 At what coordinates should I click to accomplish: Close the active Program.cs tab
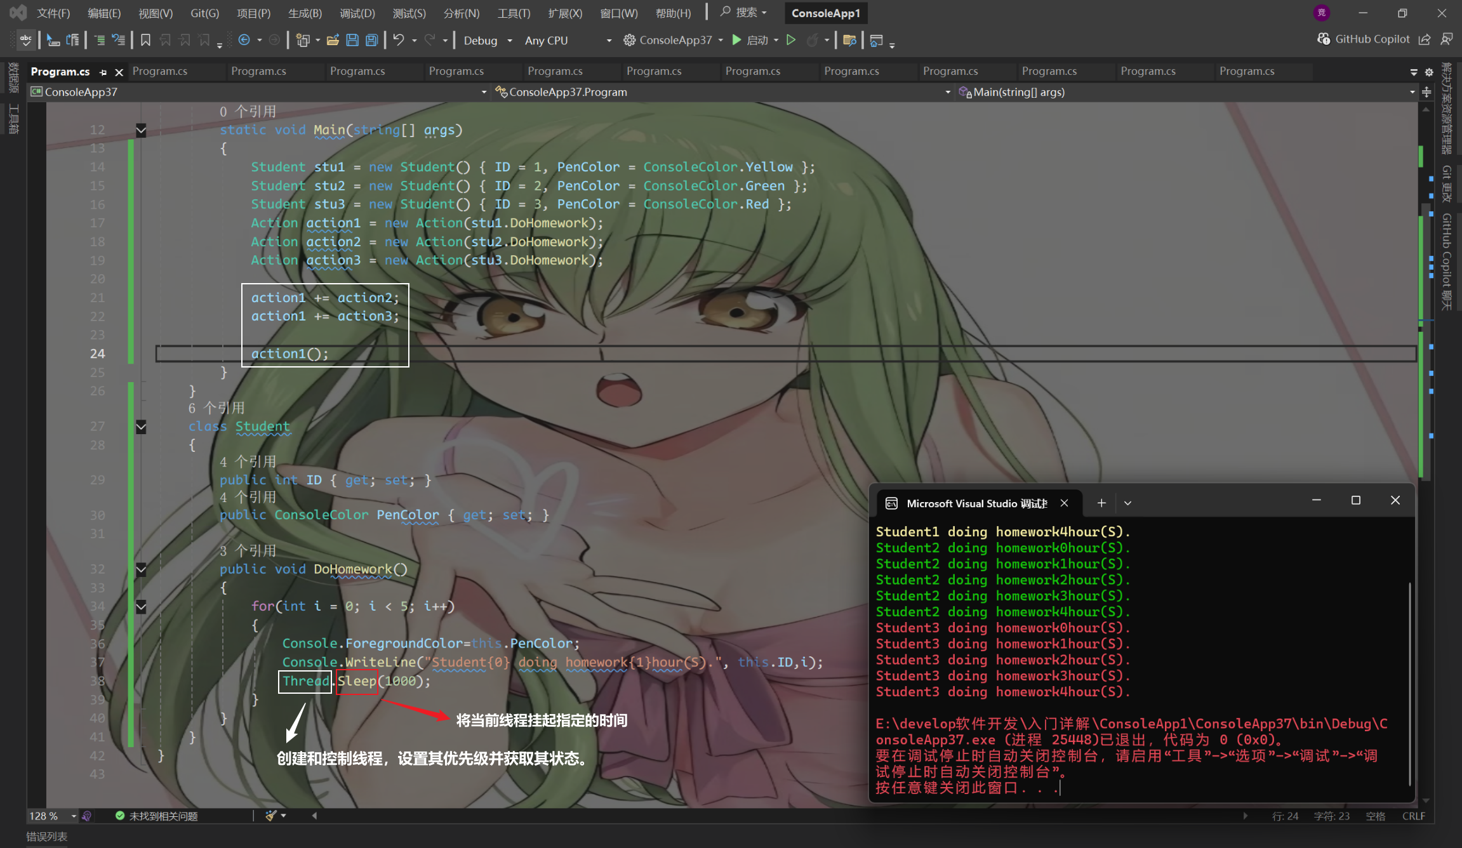(119, 72)
